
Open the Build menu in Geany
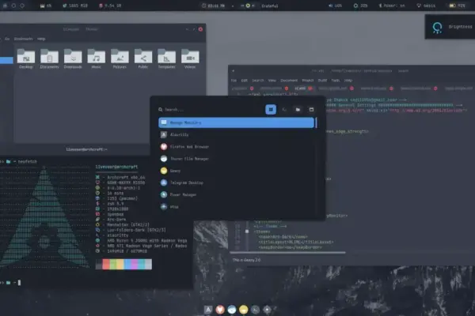pyautogui.click(x=322, y=81)
